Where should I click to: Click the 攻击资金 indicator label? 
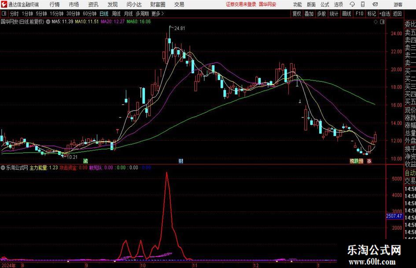pyautogui.click(x=68, y=168)
